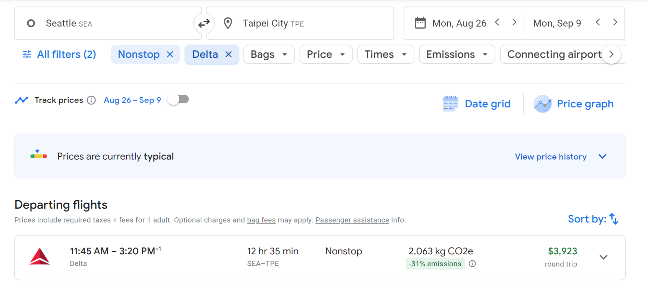The image size is (648, 291).
Task: Enable the Track prices toggle
Action: point(178,100)
